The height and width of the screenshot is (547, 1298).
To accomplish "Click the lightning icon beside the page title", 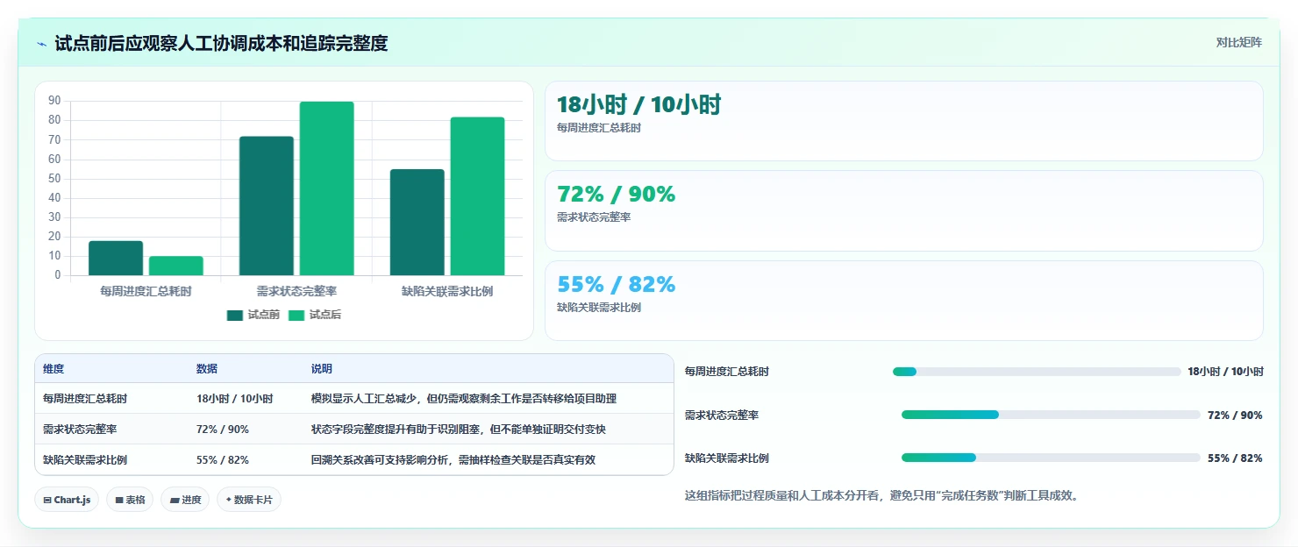I will click(x=41, y=44).
